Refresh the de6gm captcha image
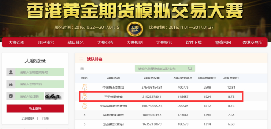This screenshot has width=271, height=129. (x=55, y=96)
